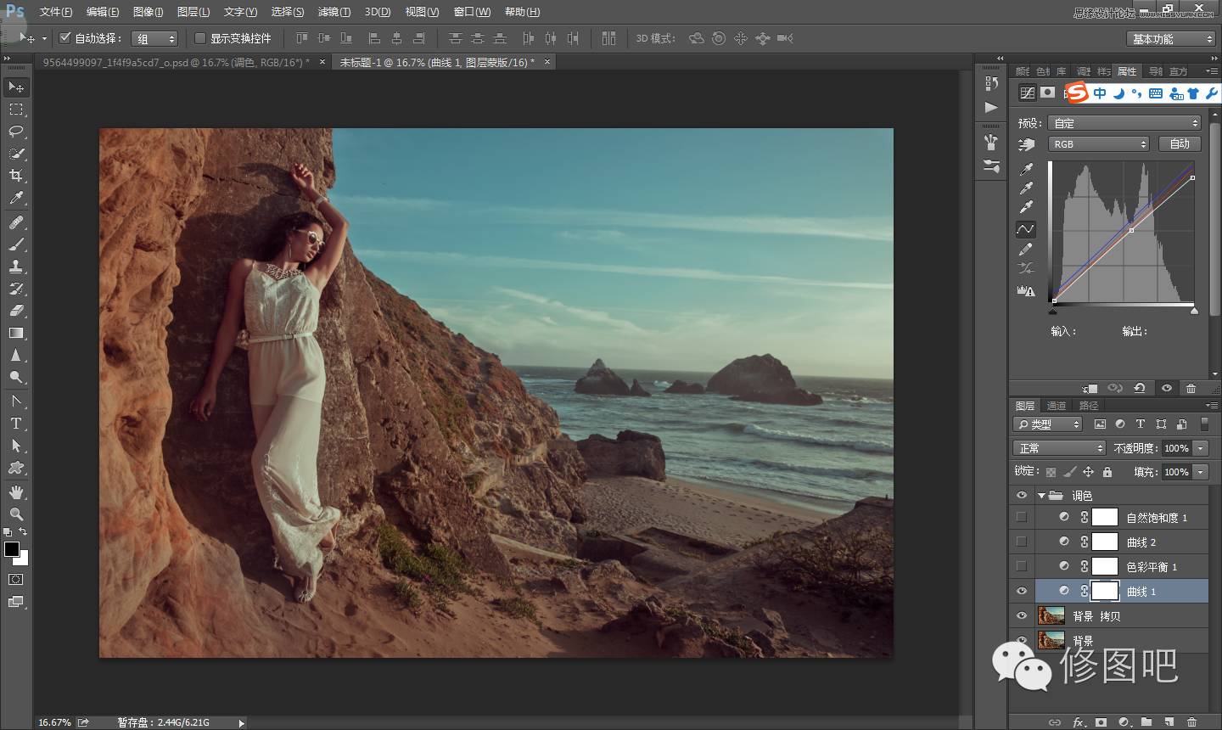This screenshot has height=730, width=1222.
Task: Select the Lasso tool
Action: pyautogui.click(x=16, y=132)
